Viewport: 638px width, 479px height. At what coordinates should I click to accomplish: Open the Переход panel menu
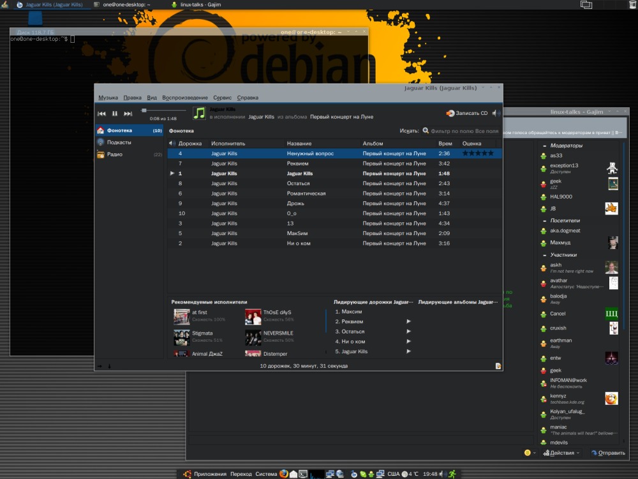coord(241,474)
